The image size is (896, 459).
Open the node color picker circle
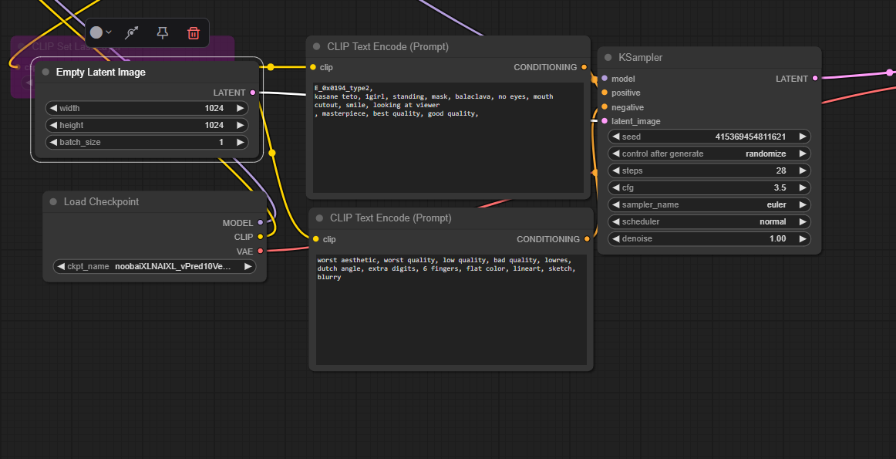coord(96,32)
